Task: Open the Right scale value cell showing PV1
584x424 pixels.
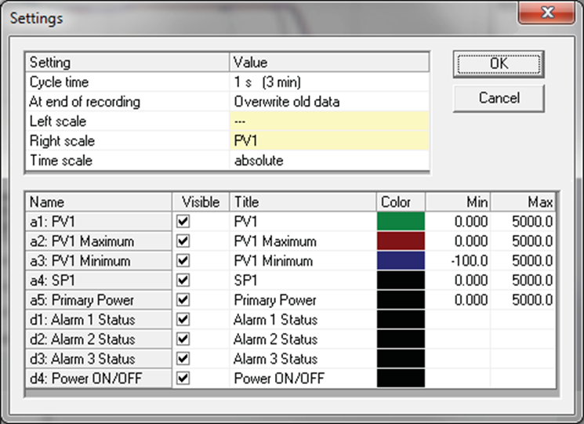Action: coord(329,141)
